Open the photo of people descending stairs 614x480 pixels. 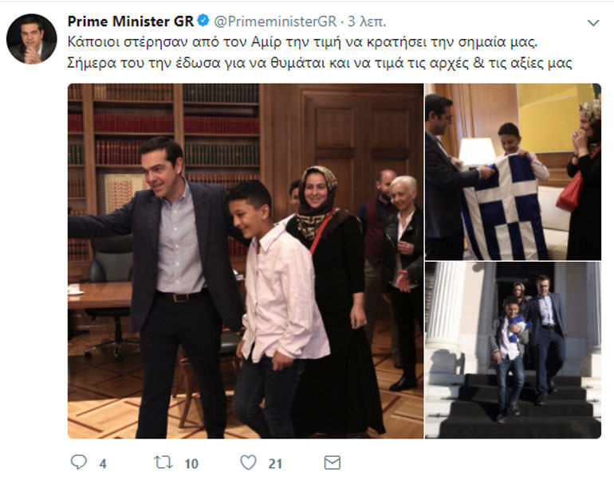tap(512, 349)
